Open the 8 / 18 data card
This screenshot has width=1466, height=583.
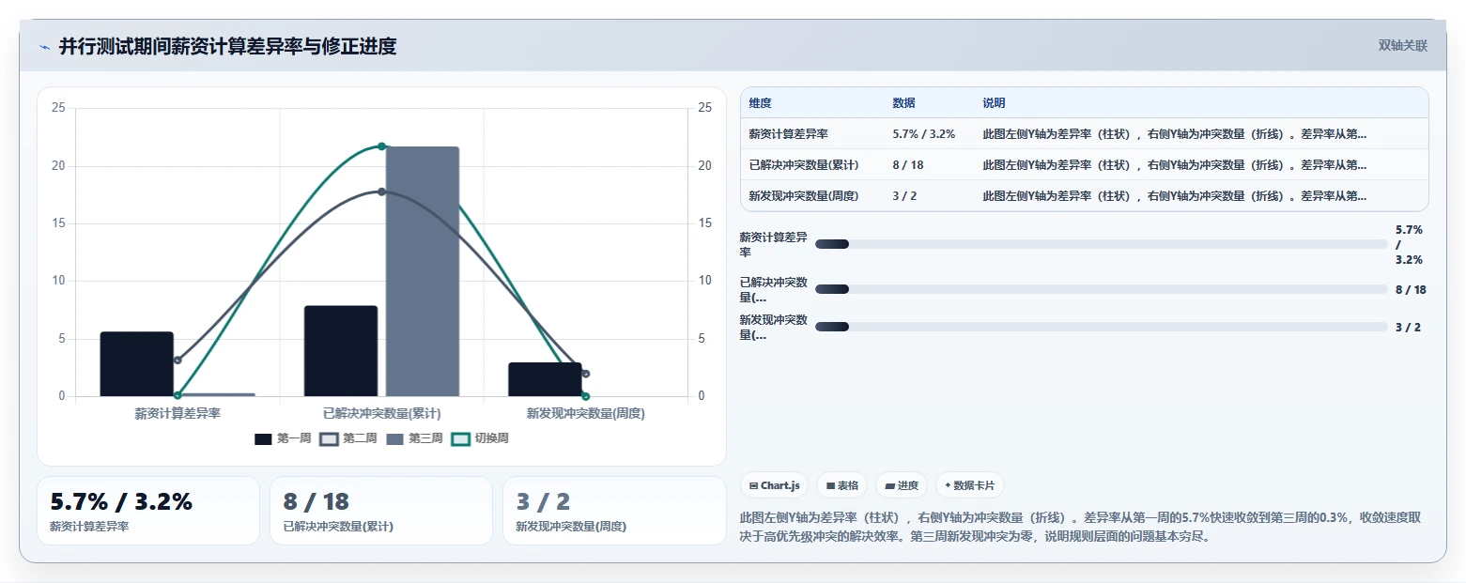tap(381, 511)
